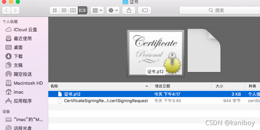
Task: Click the 个人收藏 sidebar section header
Action: pos(10,22)
